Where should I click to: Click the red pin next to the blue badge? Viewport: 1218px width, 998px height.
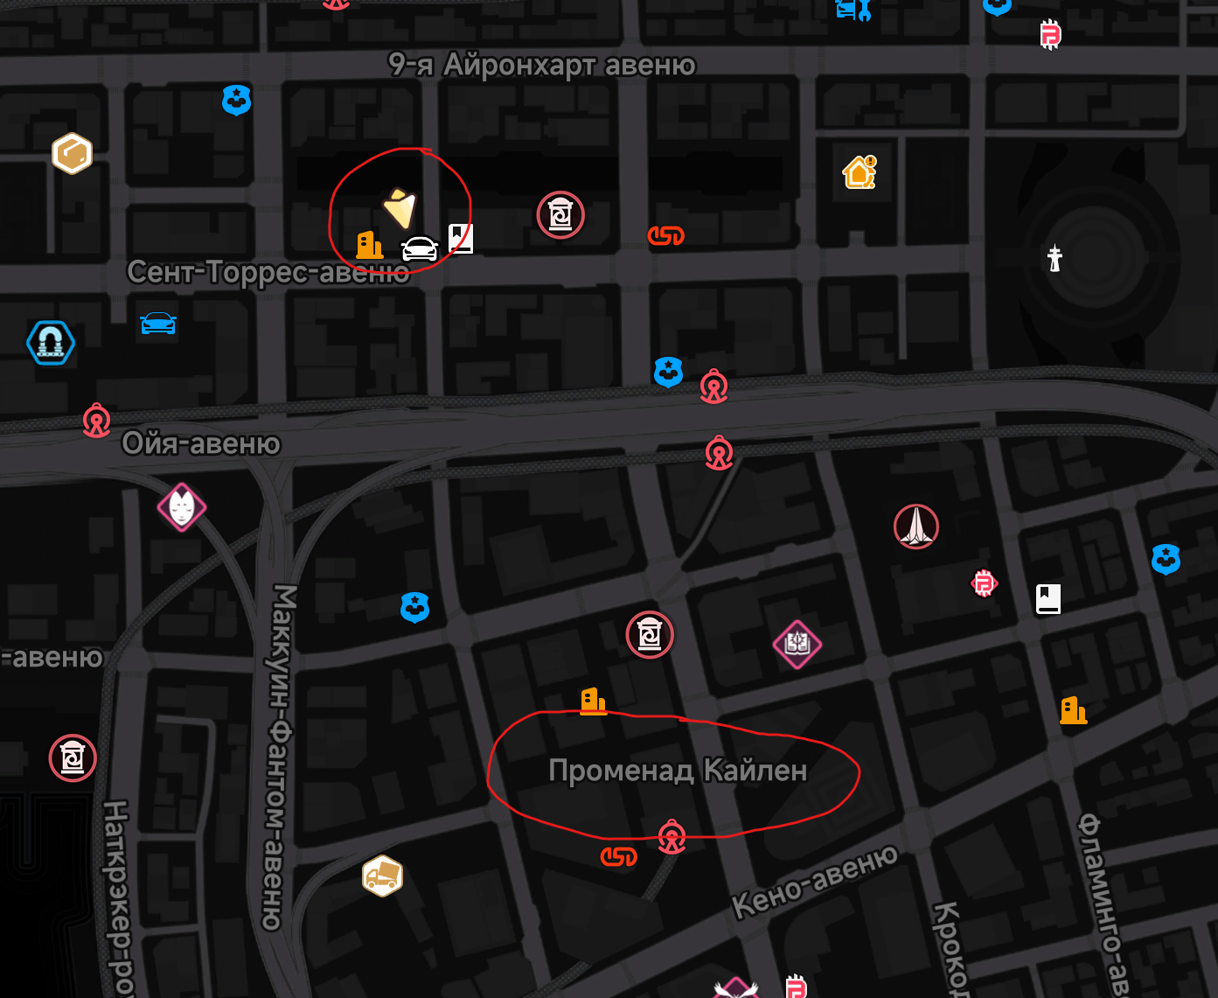[714, 387]
